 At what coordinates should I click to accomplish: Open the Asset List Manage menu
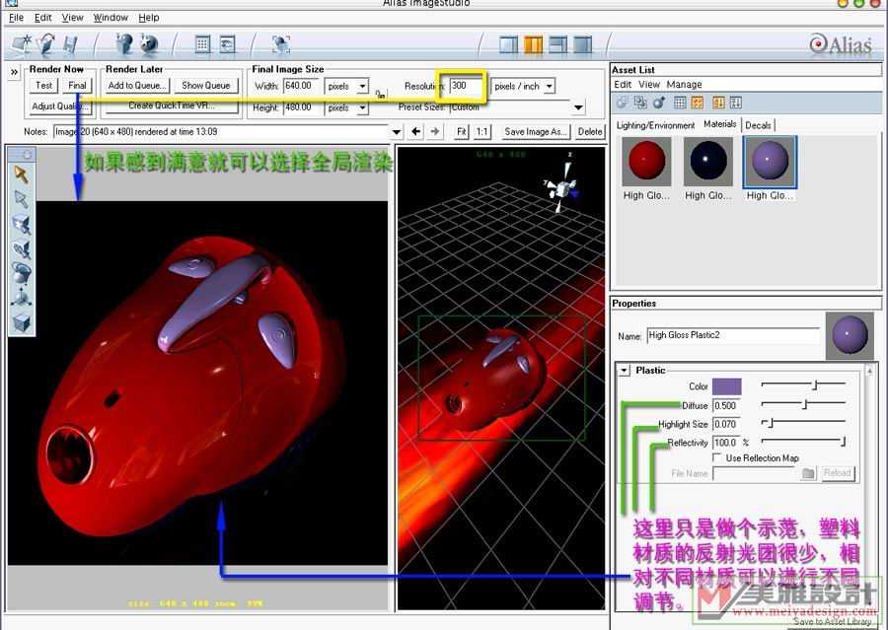(684, 85)
